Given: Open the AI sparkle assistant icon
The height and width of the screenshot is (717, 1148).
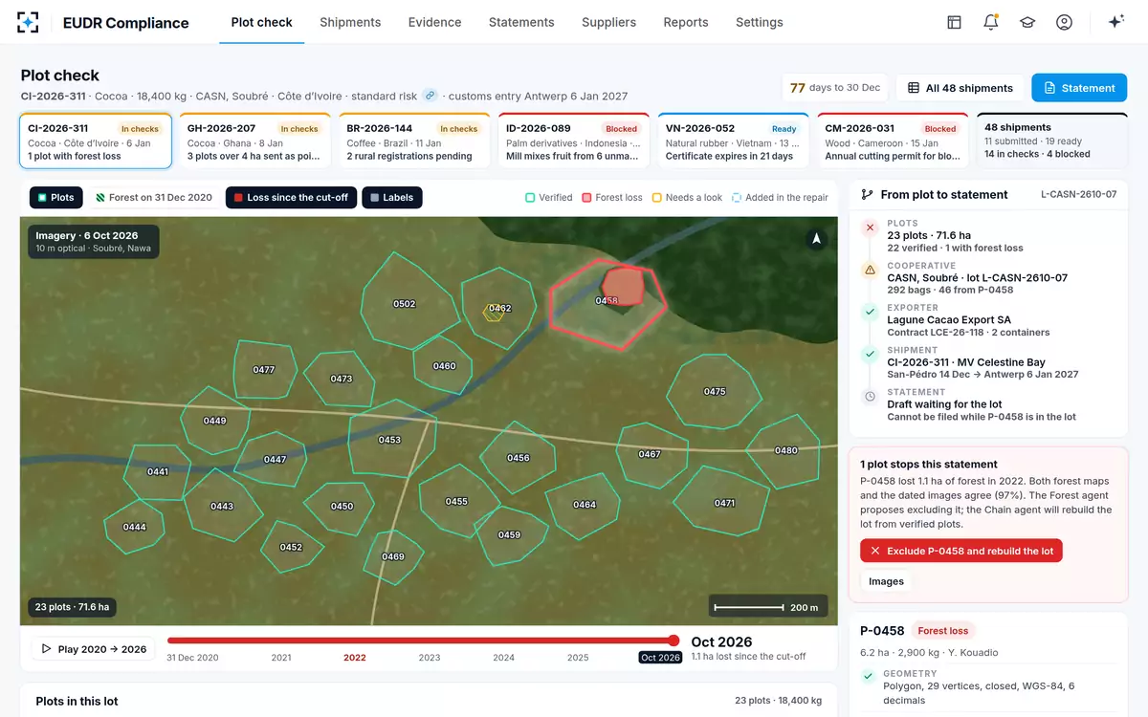Looking at the screenshot, I should tap(1115, 22).
